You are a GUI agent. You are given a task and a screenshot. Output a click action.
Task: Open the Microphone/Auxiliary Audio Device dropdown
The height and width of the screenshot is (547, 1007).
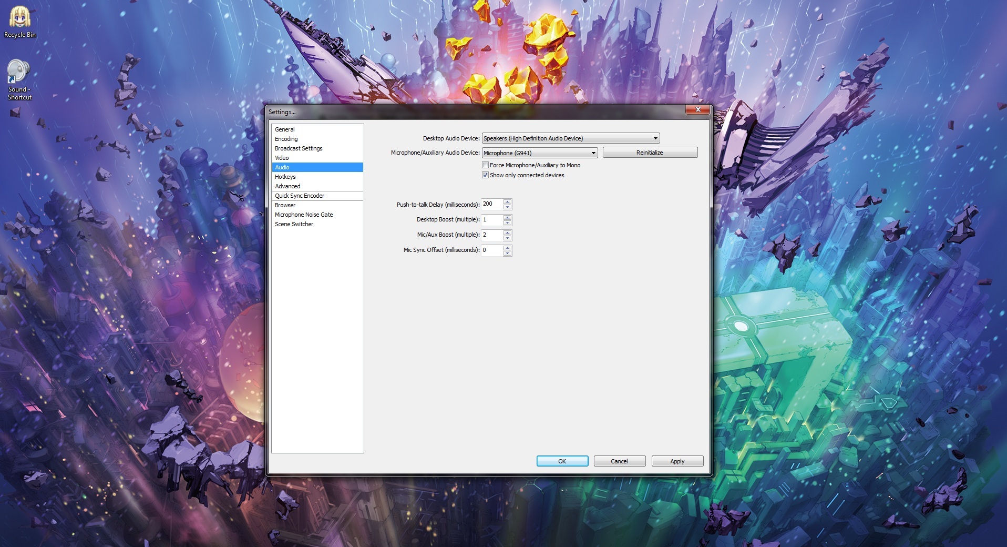click(x=540, y=153)
